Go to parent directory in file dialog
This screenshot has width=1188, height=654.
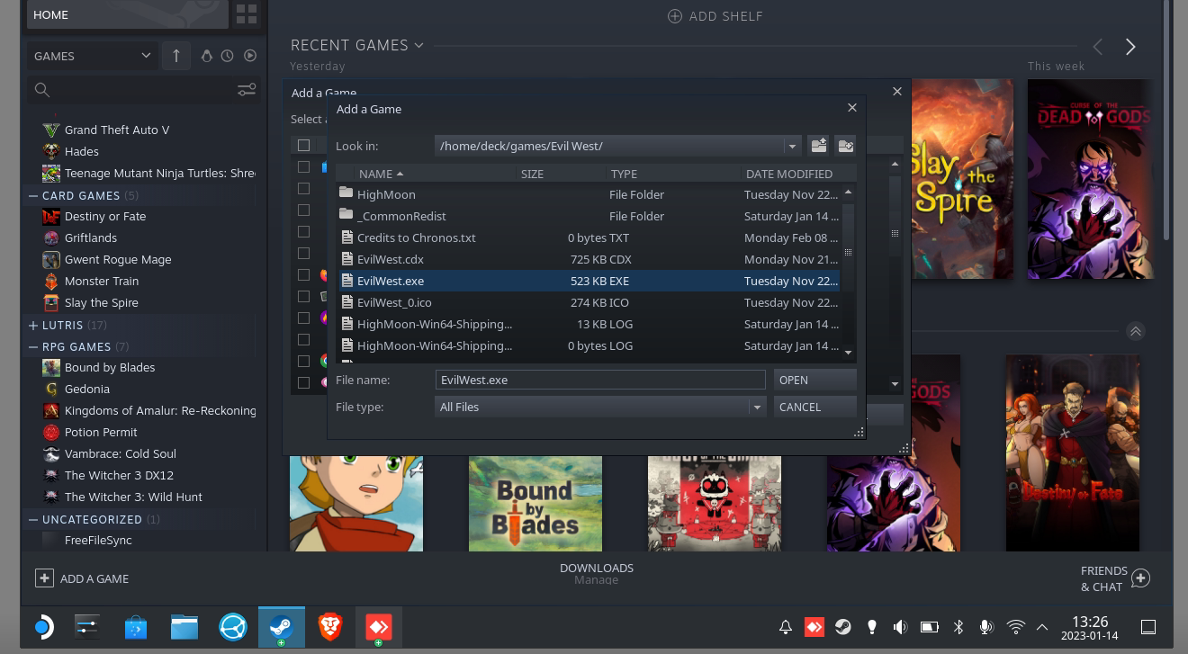point(818,146)
